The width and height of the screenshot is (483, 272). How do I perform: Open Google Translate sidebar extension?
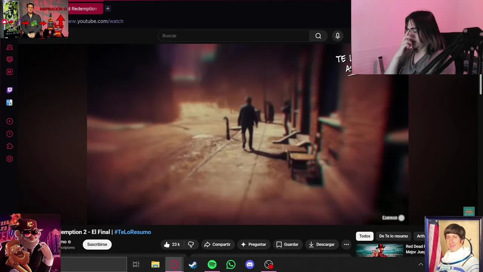(9, 102)
